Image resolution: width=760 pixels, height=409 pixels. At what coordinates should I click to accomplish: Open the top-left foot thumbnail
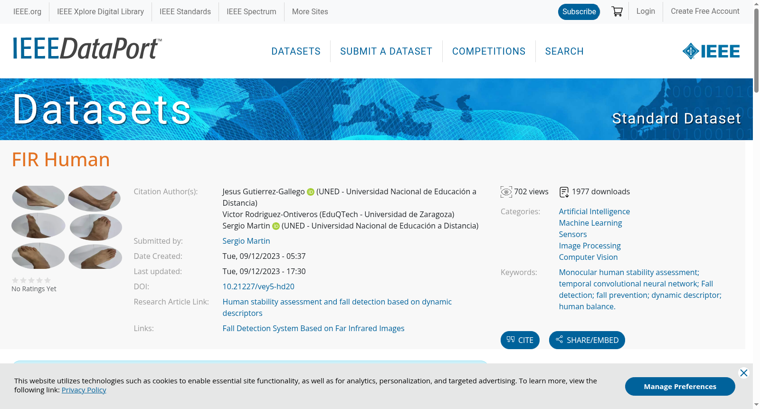38,198
